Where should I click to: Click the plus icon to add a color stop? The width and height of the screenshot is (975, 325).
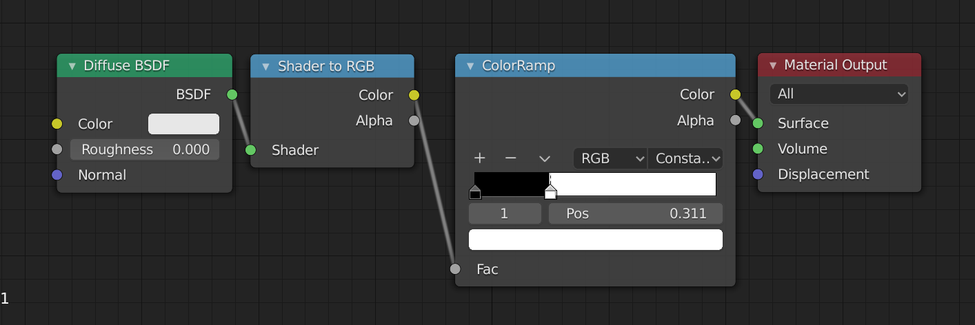[480, 158]
